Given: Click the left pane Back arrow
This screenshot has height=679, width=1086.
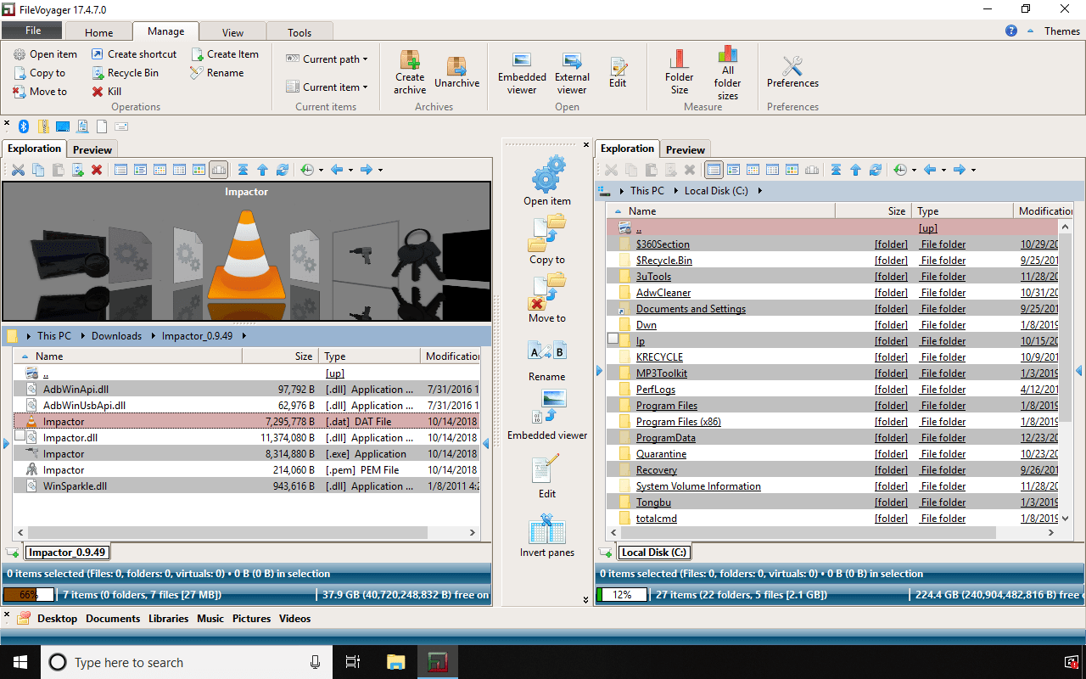Looking at the screenshot, I should coord(337,170).
